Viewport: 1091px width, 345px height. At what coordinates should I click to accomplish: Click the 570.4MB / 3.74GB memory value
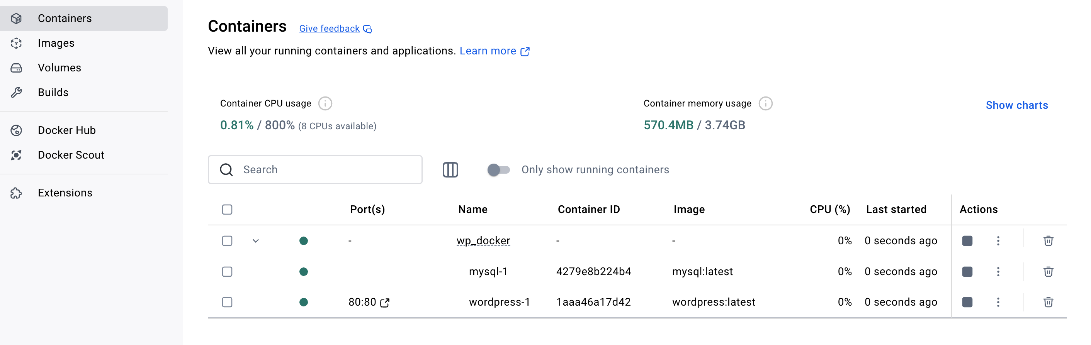point(694,125)
